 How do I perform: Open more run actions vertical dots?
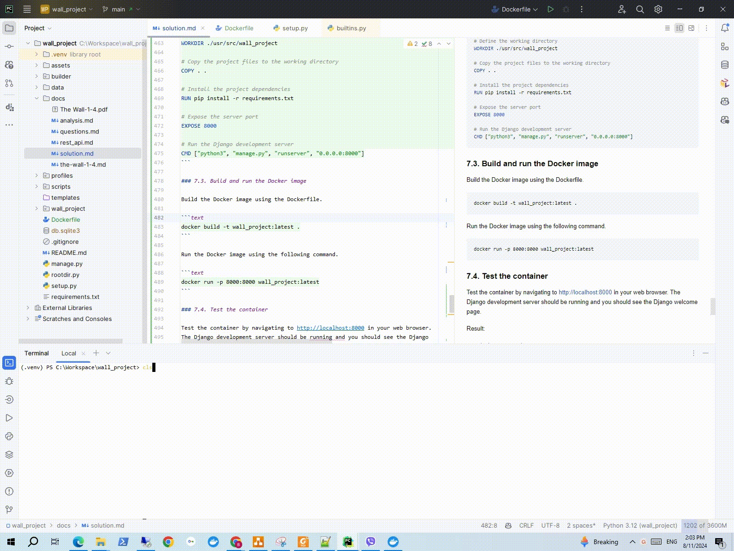pos(582,9)
